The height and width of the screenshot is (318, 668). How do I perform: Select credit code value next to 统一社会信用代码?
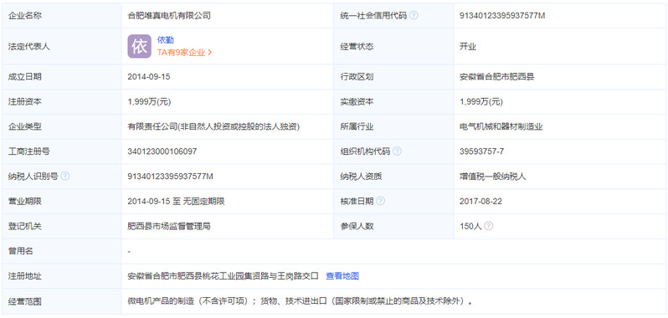(502, 16)
